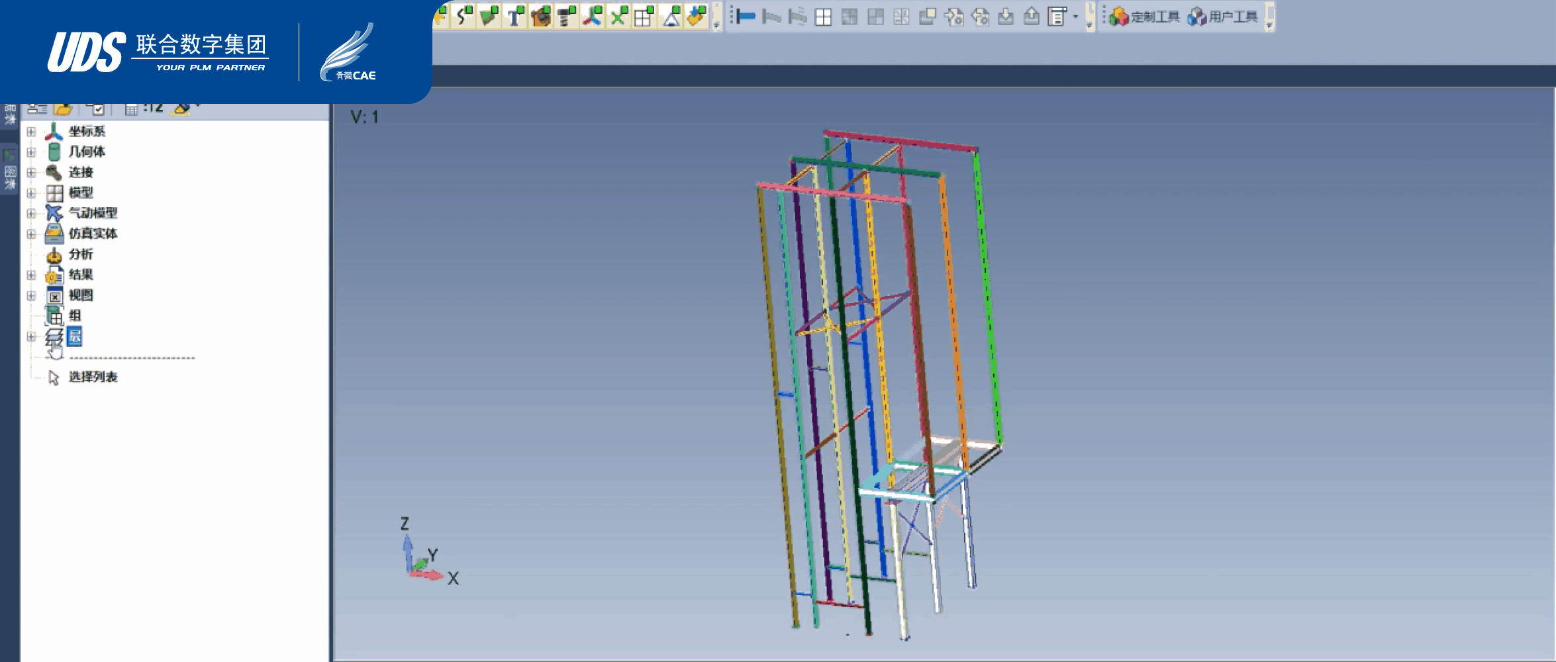This screenshot has height=662, width=1556.
Task: Select 连接 in the model tree
Action: pos(81,173)
